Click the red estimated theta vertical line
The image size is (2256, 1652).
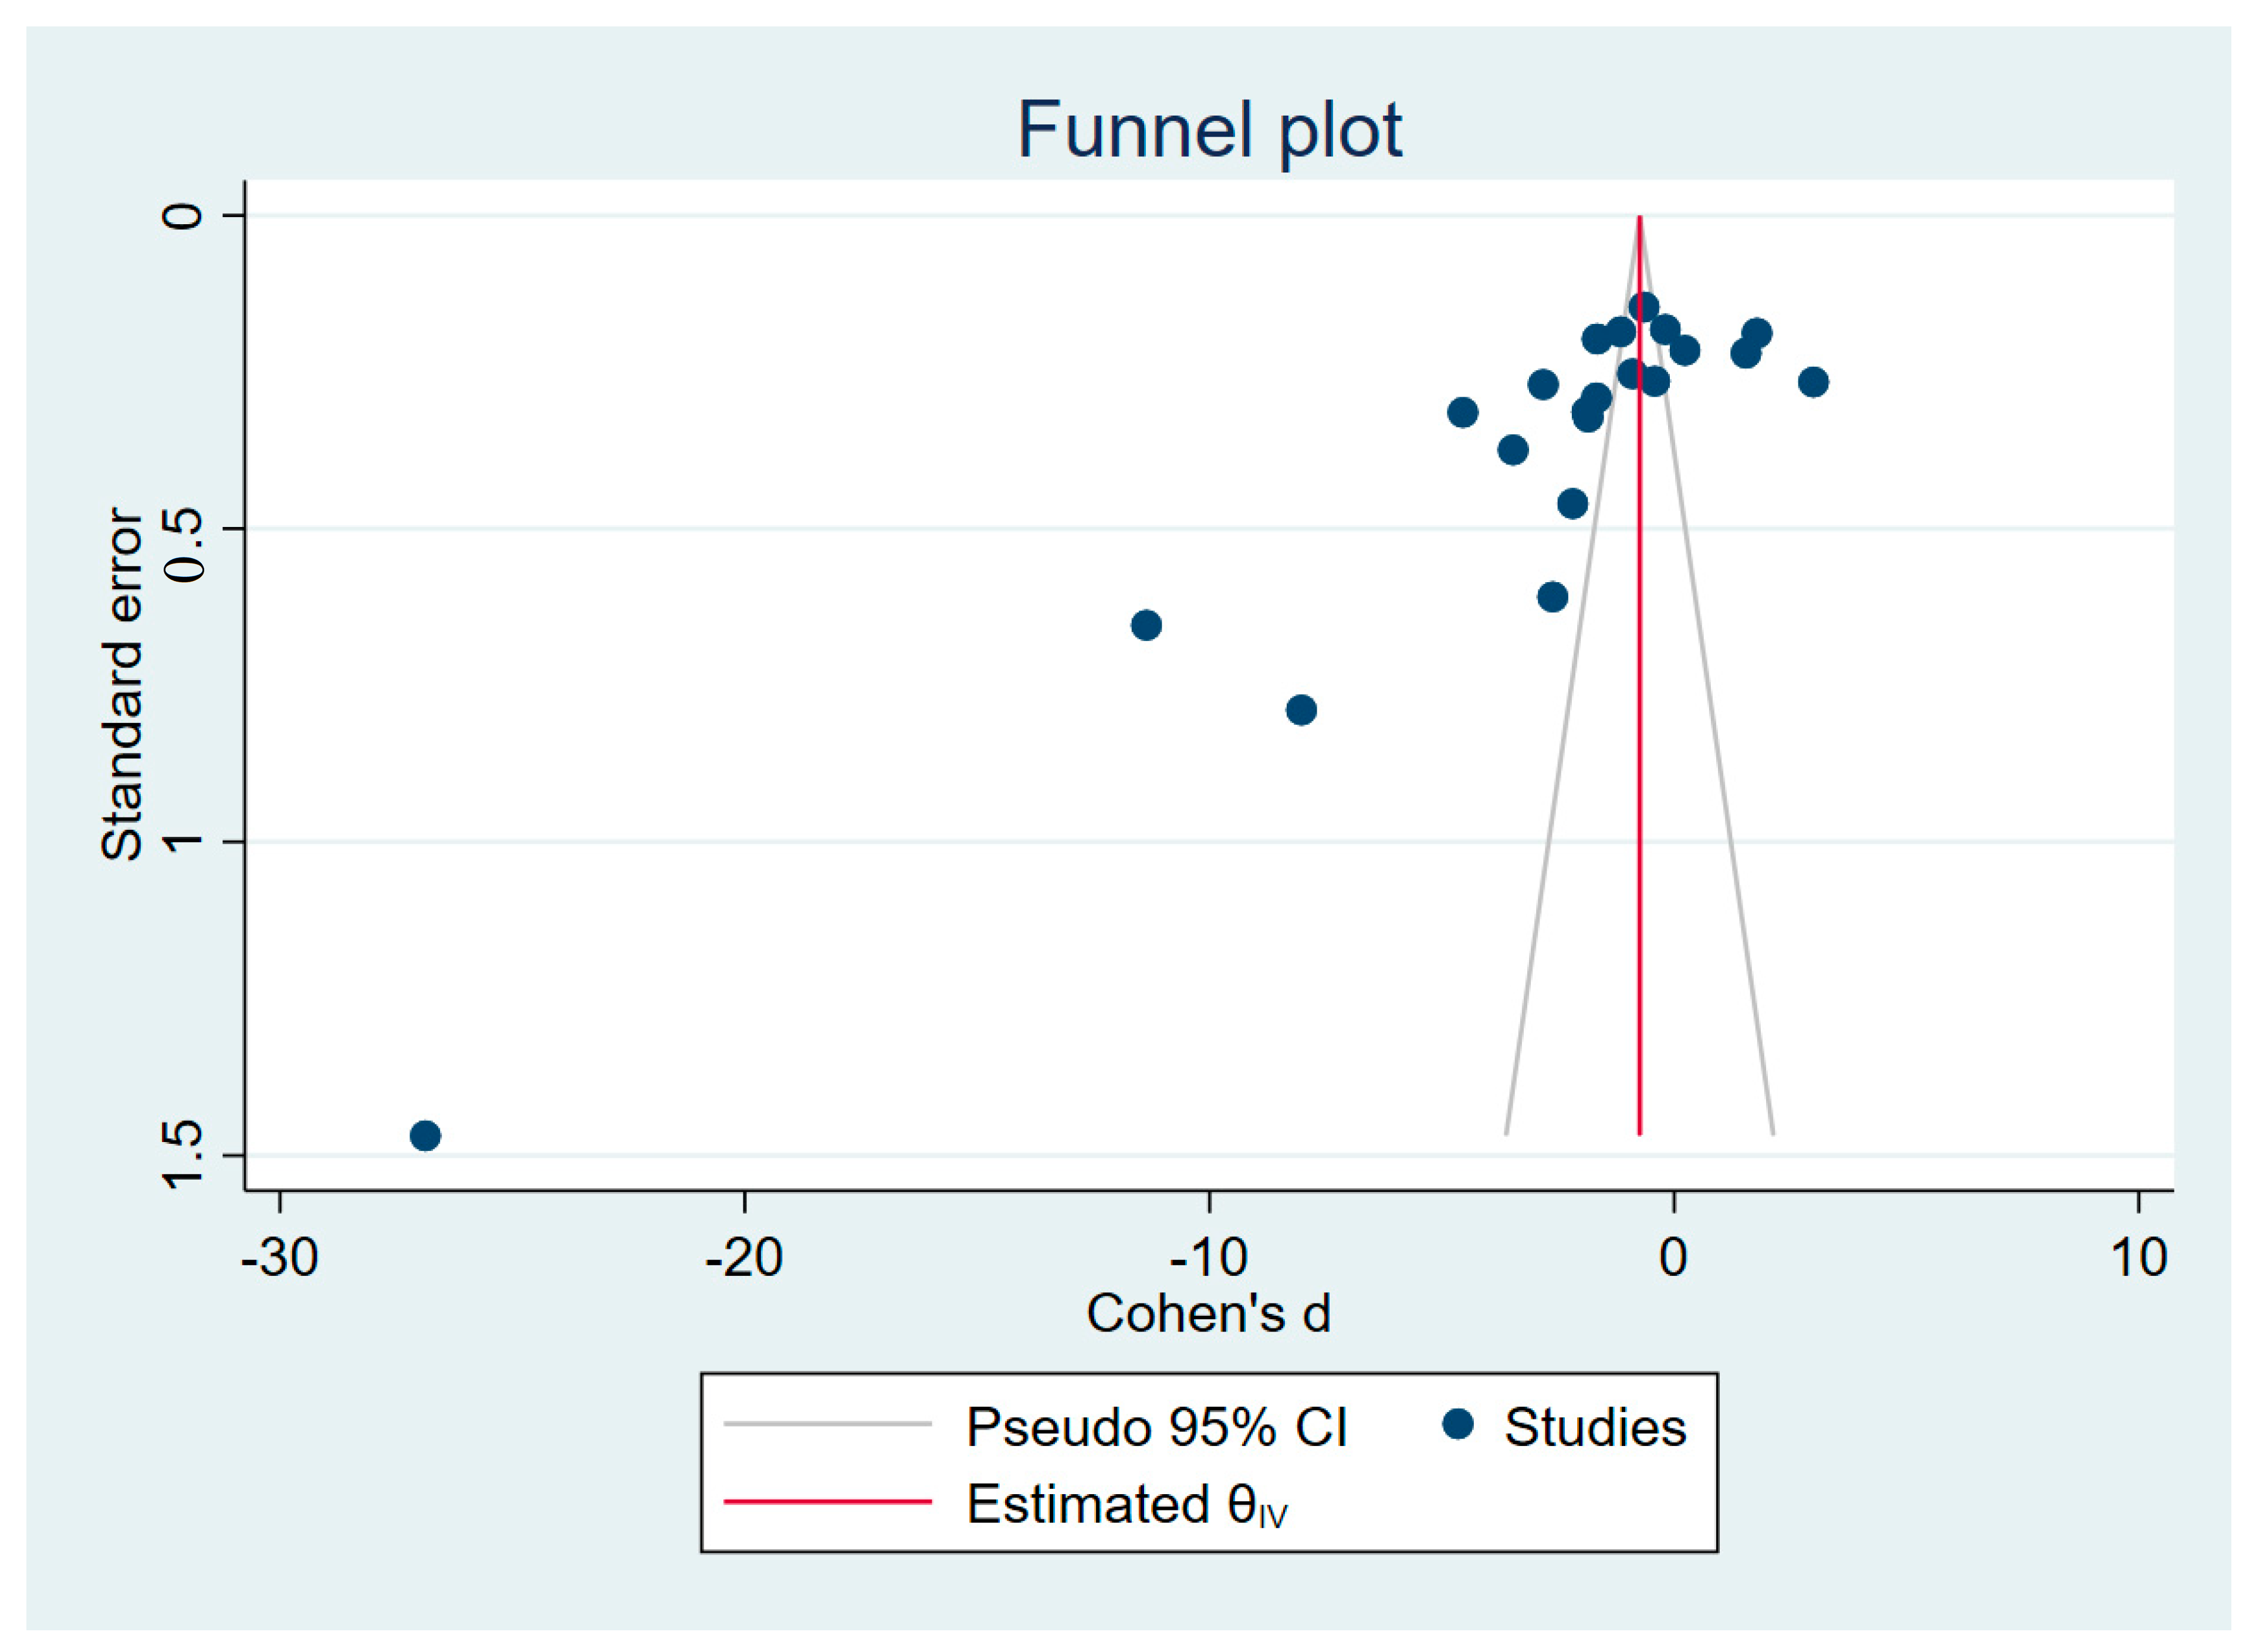pyautogui.click(x=1639, y=800)
